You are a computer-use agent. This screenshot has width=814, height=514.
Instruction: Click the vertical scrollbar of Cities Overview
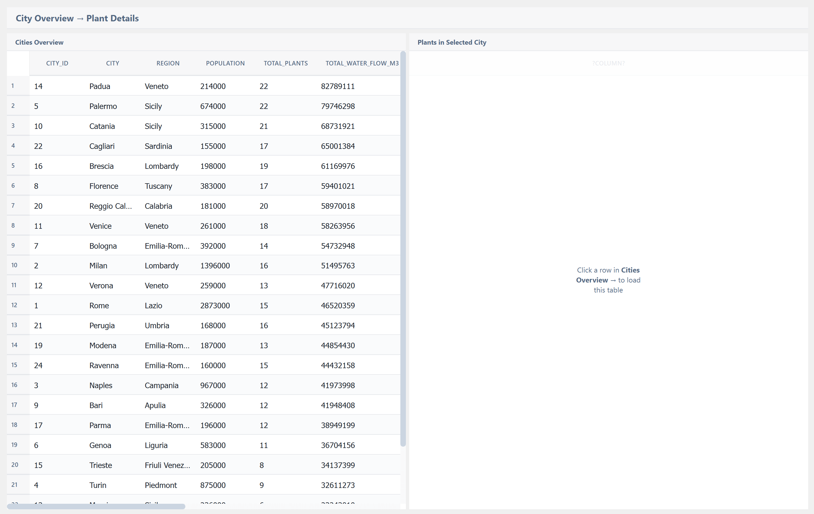point(403,249)
